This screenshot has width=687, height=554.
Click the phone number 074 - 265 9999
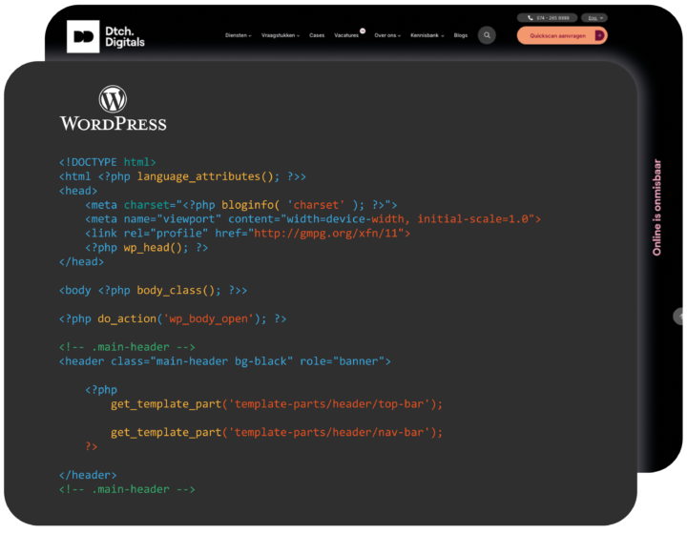[x=548, y=18]
